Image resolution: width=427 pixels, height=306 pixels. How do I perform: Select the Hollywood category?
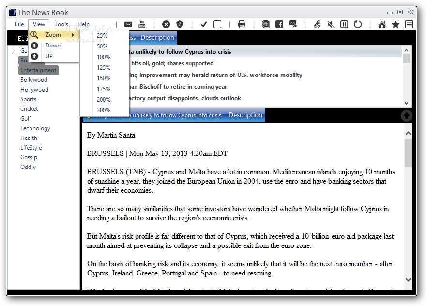[34, 90]
